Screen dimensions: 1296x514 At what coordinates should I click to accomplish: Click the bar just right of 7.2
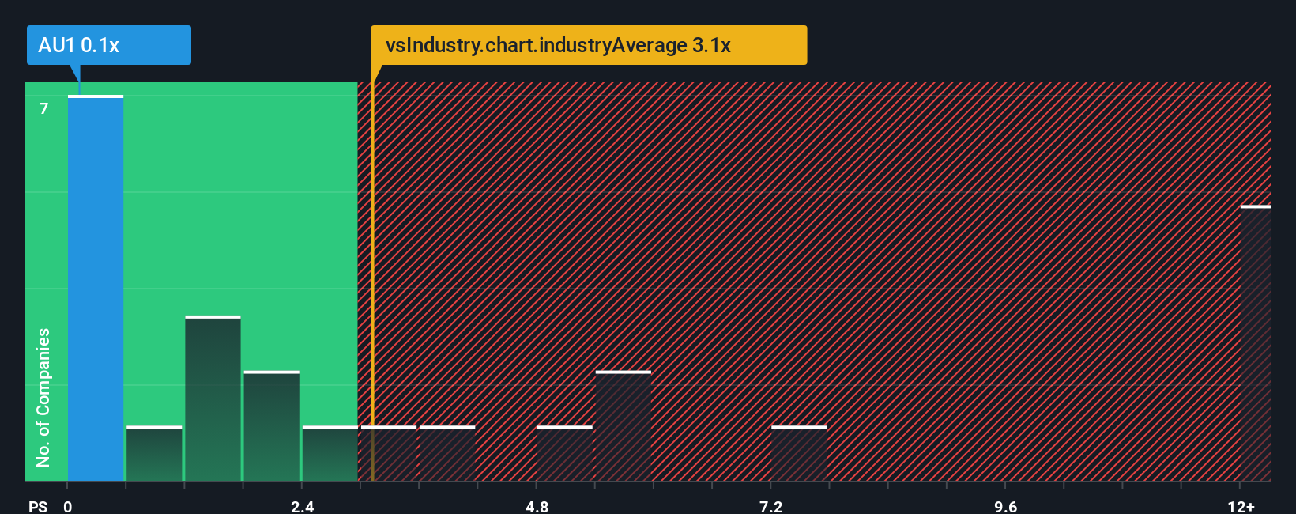tap(799, 453)
